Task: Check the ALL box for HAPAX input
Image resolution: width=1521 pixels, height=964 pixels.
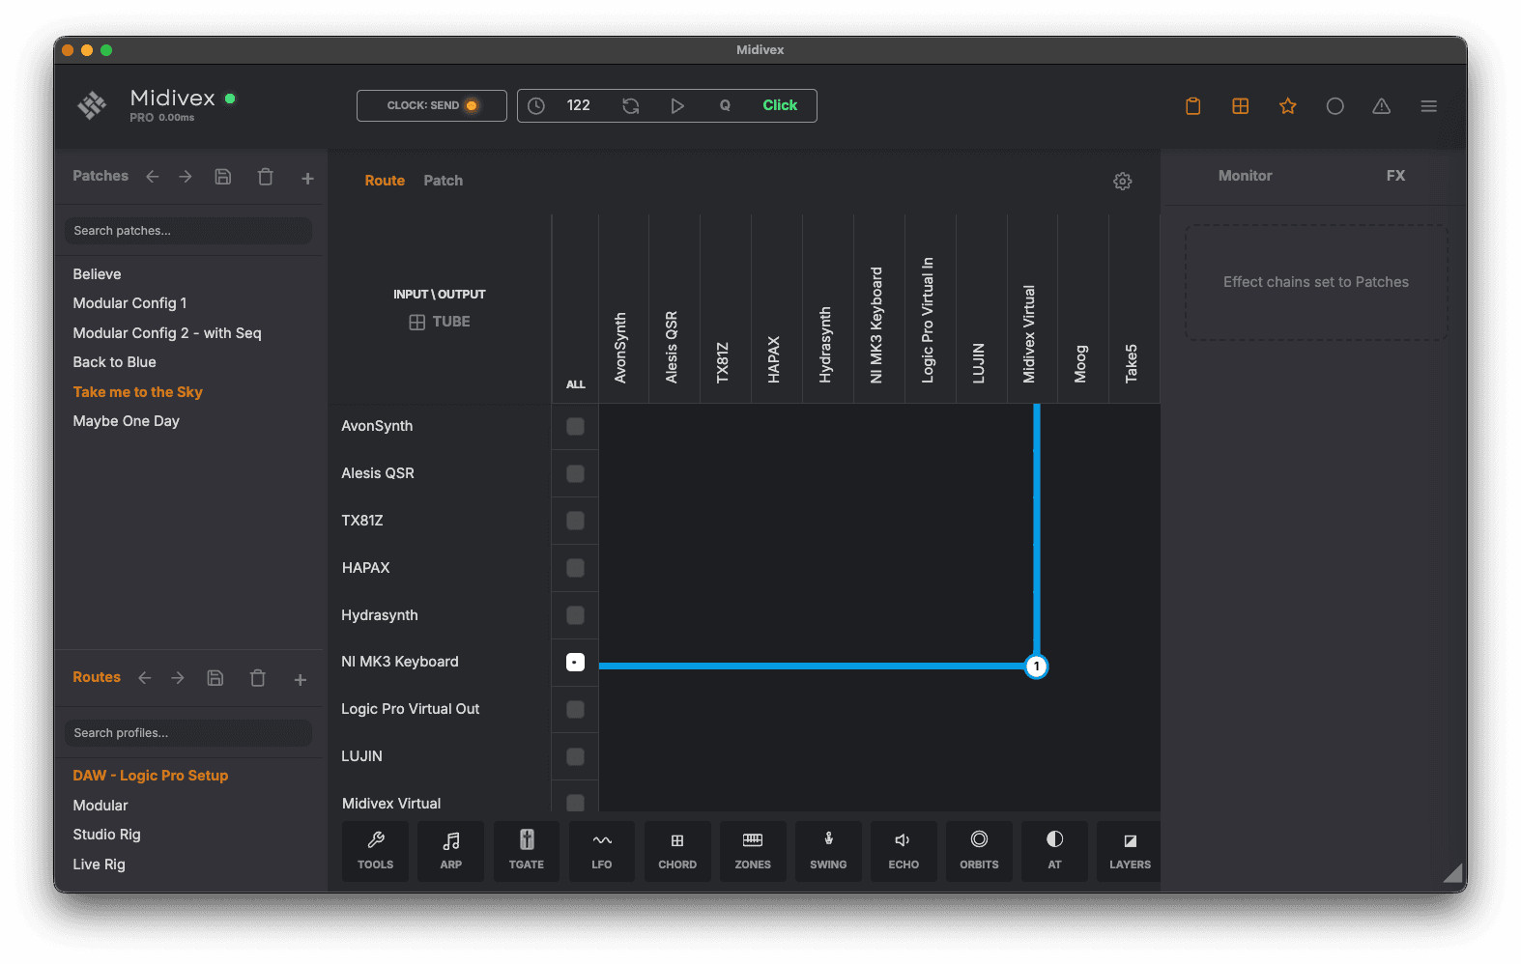Action: [575, 568]
